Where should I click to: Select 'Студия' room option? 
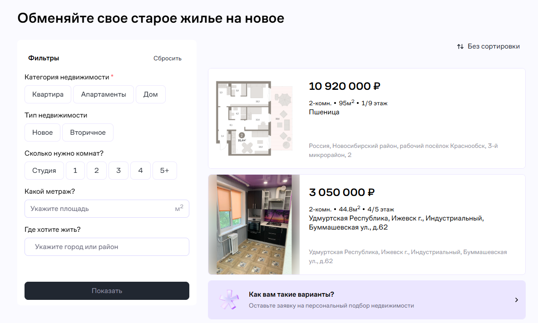44,171
